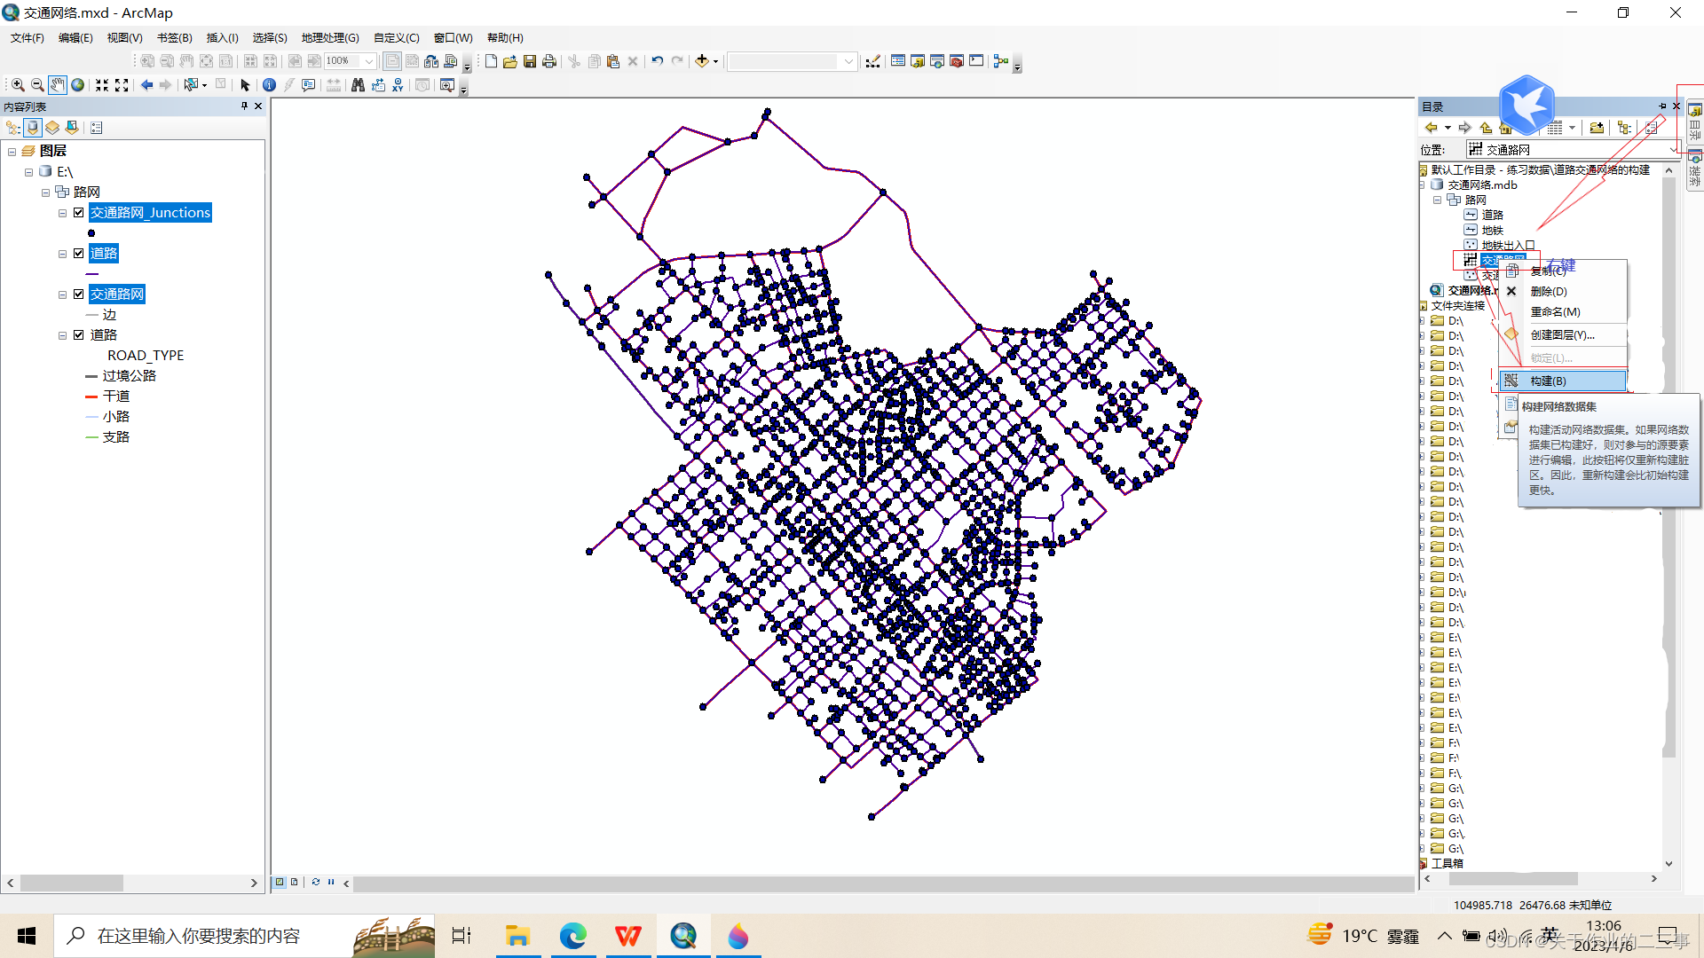Select the Zoom In tool
Image resolution: width=1704 pixels, height=958 pixels.
click(x=18, y=85)
